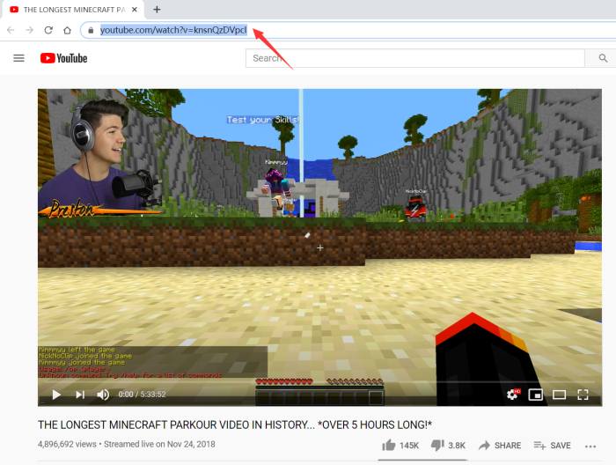Open the YouTube hamburger guide menu

(x=18, y=58)
